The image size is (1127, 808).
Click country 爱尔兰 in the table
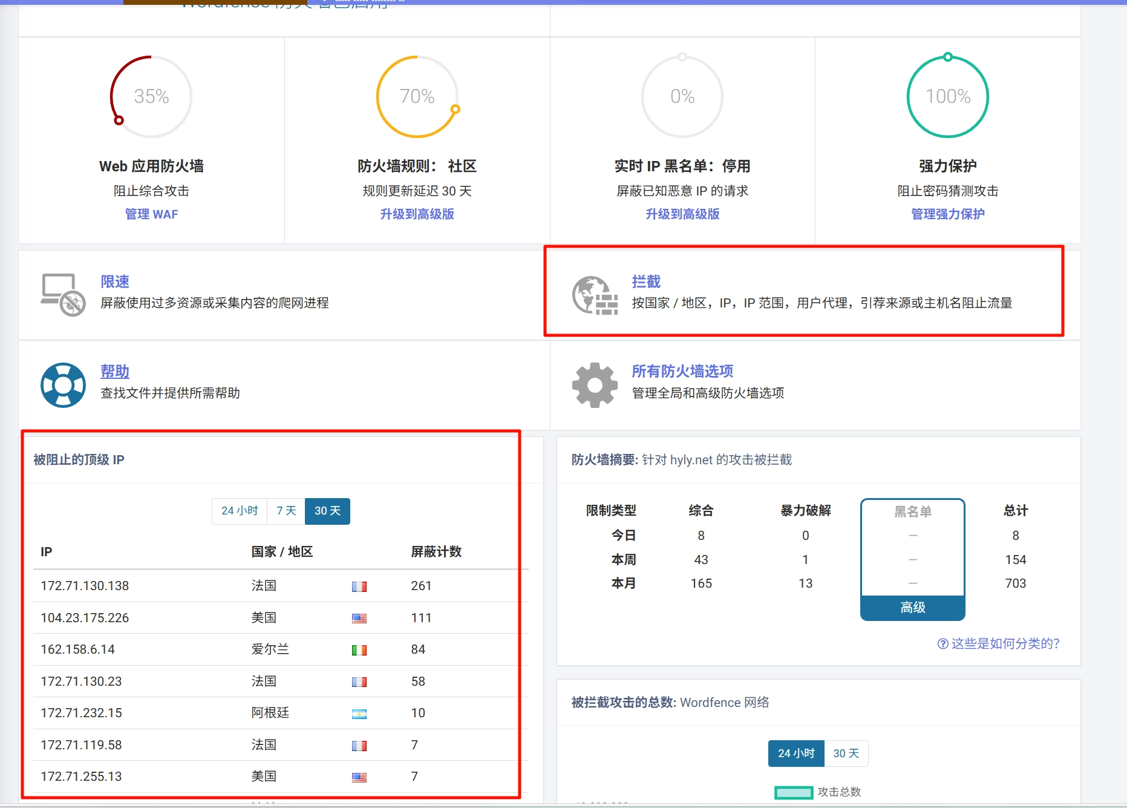[270, 649]
